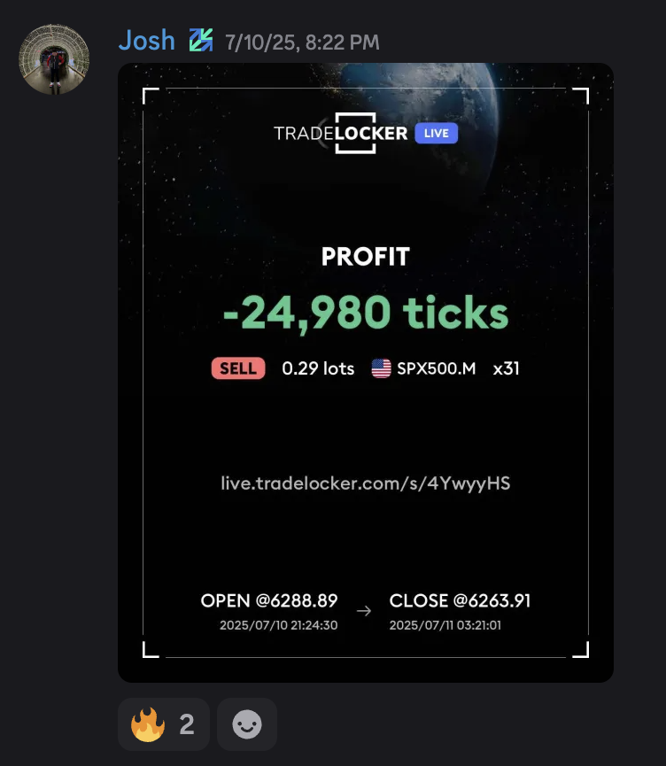This screenshot has width=666, height=766.
Task: Click the teal badge icon beside Josh
Action: click(201, 41)
